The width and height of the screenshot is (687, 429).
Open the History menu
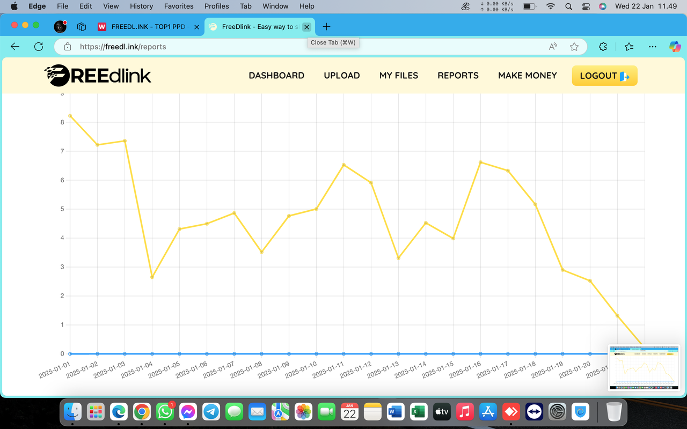pyautogui.click(x=141, y=6)
